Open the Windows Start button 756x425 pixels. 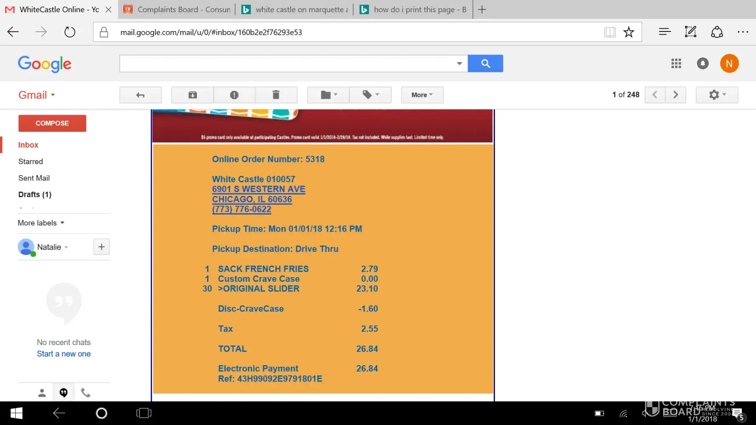[16, 413]
